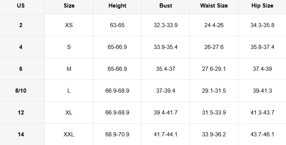Click the Height column header
The width and height of the screenshot is (286, 145).
[x=117, y=6]
